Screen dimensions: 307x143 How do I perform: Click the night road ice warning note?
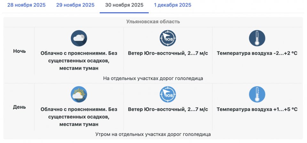click(x=153, y=78)
